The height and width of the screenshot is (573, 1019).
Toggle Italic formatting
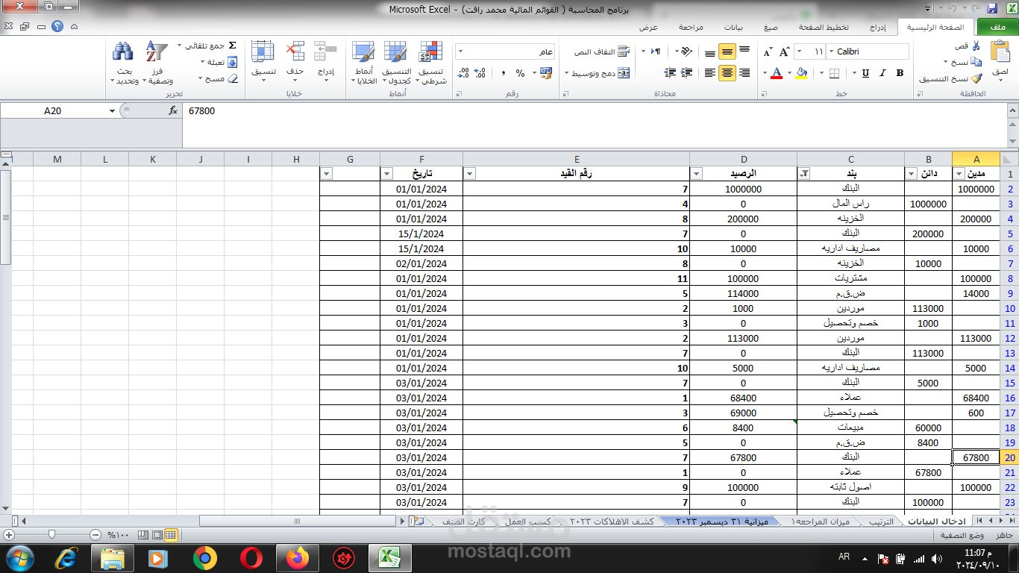tap(883, 73)
